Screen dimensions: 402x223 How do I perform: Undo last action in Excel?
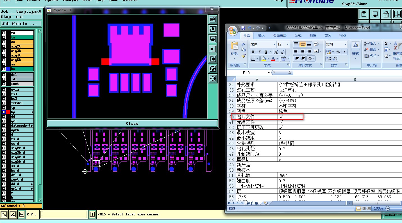pos(250,28)
